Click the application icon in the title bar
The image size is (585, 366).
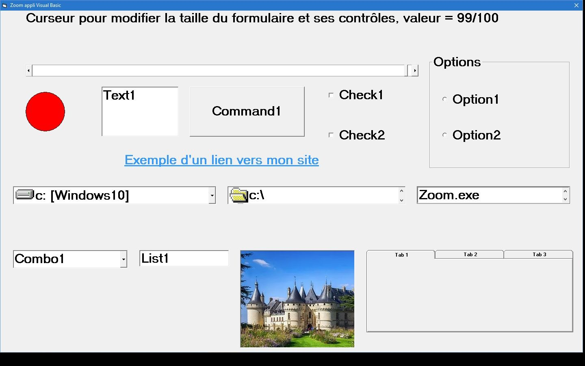tap(4, 5)
